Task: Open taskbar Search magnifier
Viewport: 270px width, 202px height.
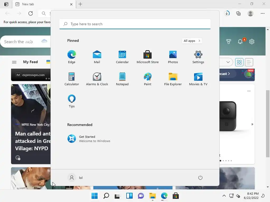Action: coord(106,196)
